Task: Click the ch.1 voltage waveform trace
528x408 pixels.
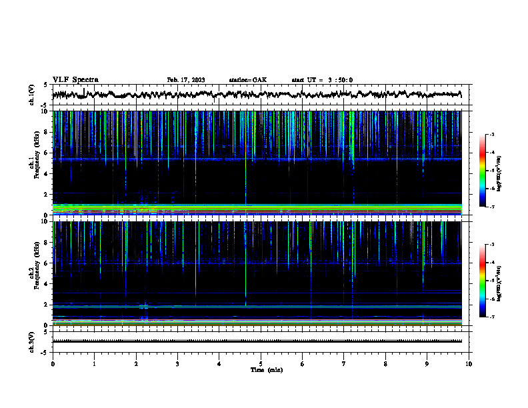Action: (x=257, y=95)
